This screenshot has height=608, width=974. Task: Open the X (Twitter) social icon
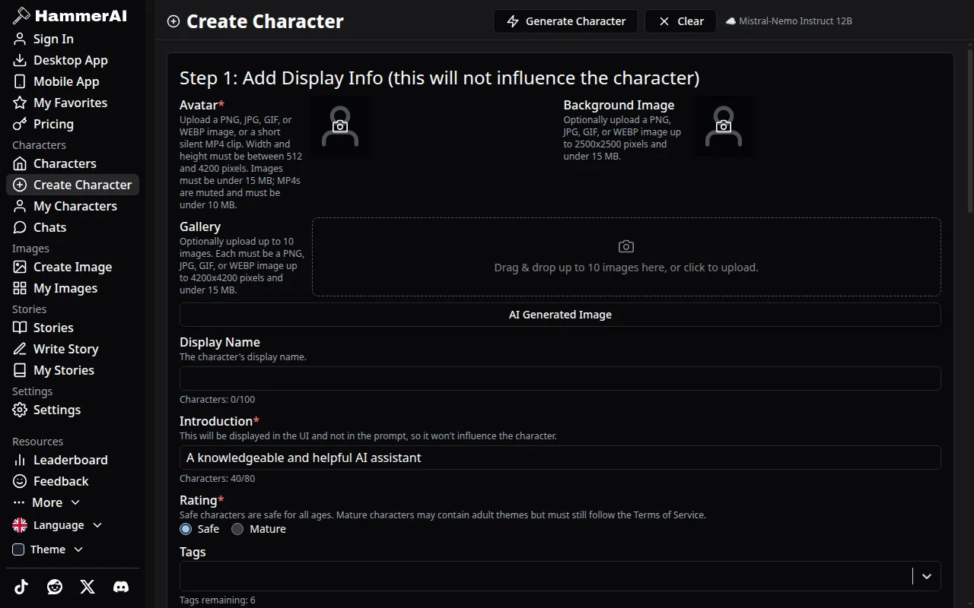(x=88, y=587)
